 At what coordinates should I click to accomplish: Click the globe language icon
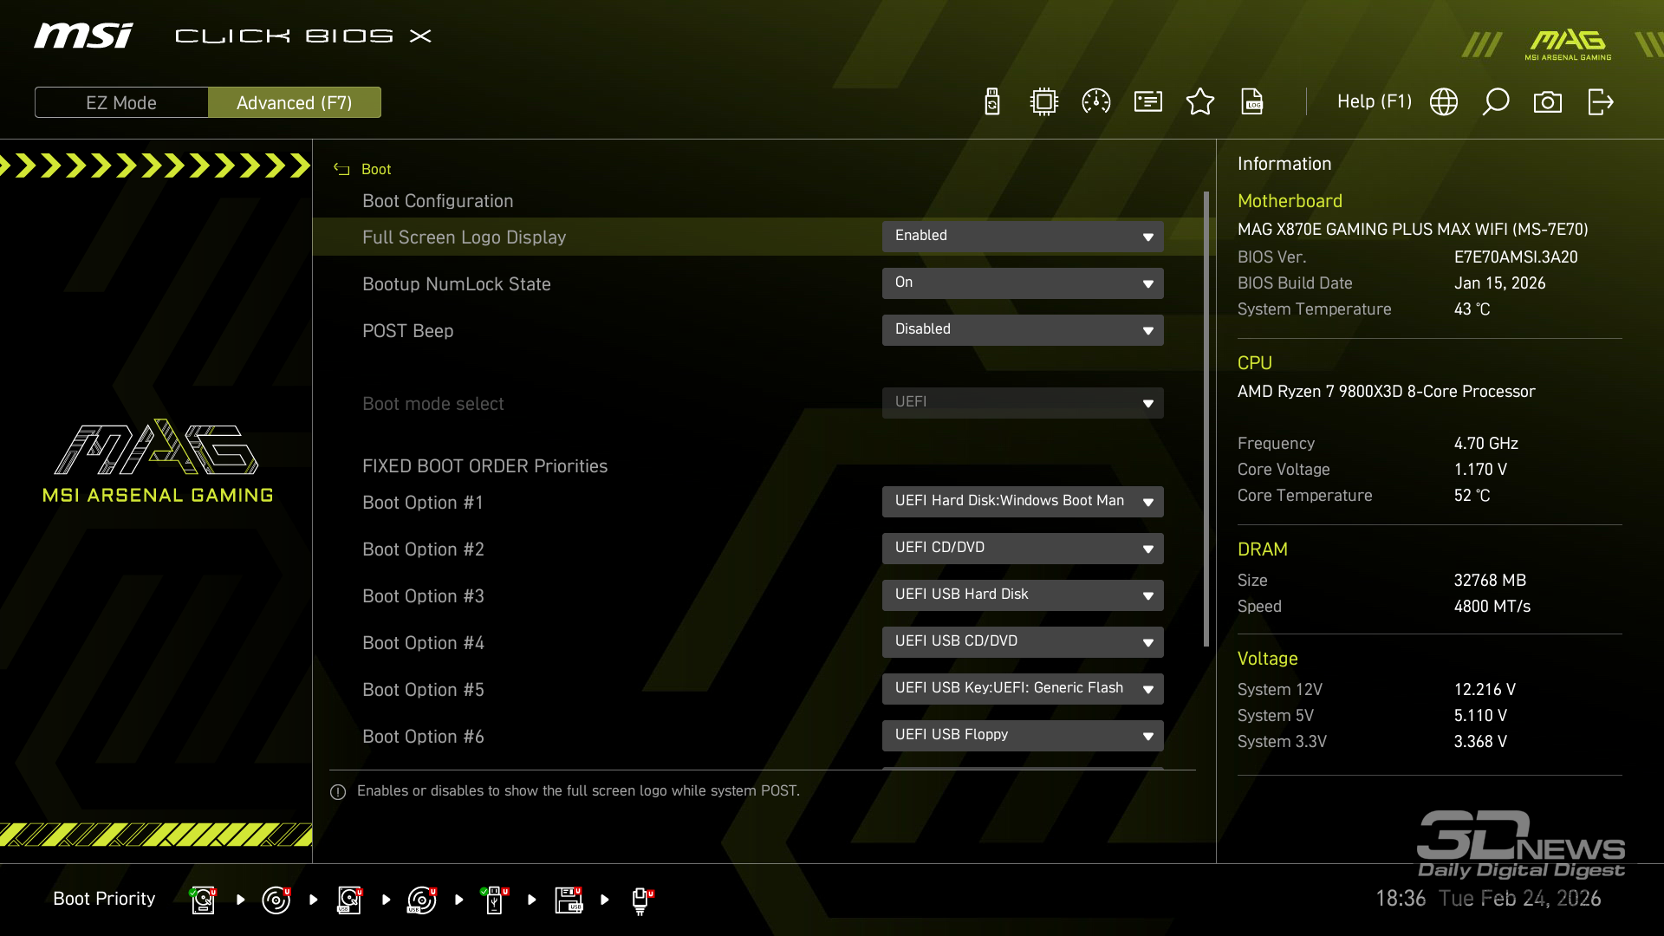click(1444, 102)
